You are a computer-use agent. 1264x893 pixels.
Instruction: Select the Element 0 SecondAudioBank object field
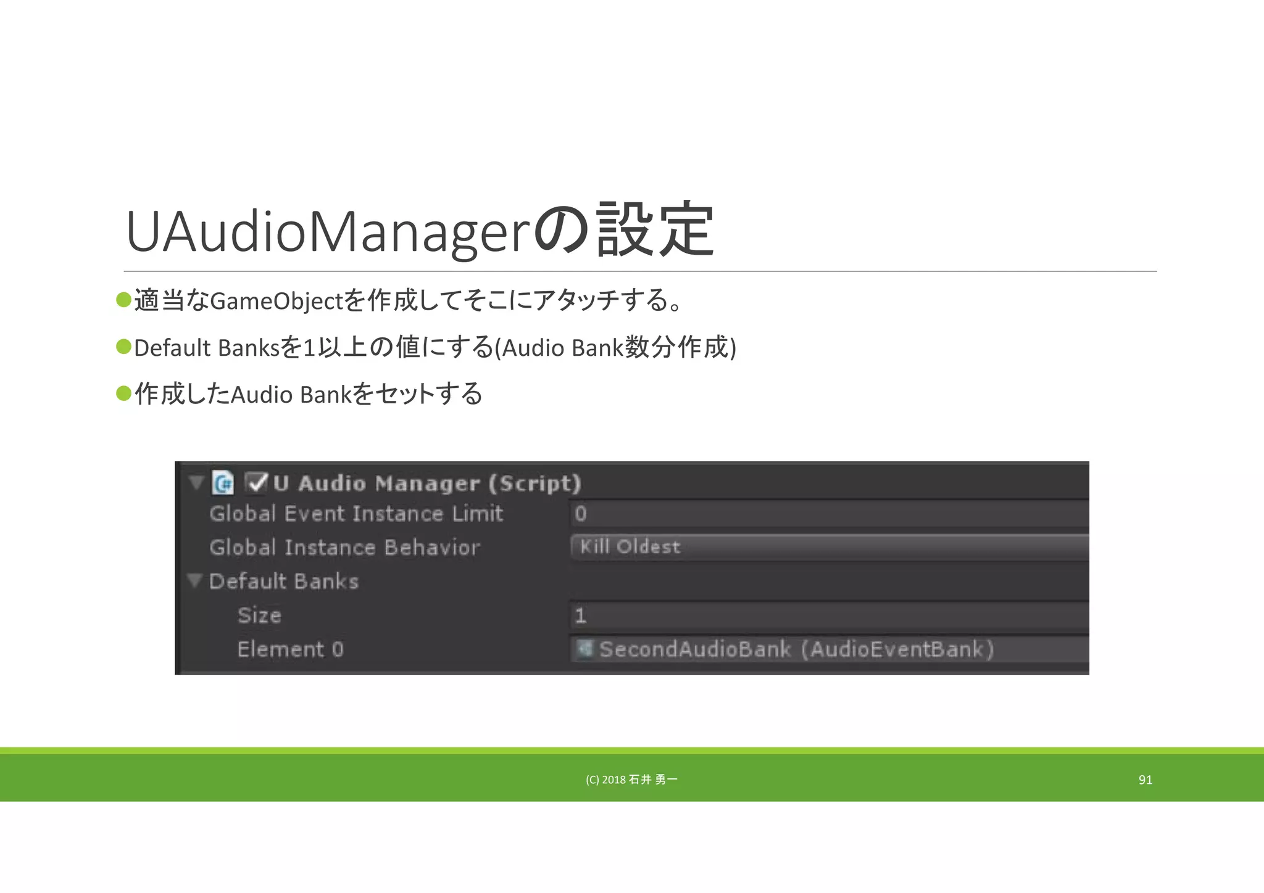tap(829, 649)
